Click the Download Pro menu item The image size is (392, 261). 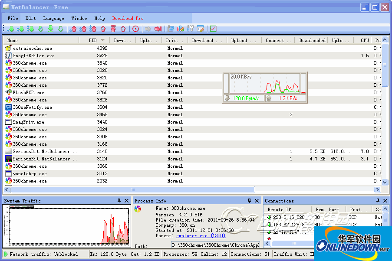pyautogui.click(x=128, y=18)
